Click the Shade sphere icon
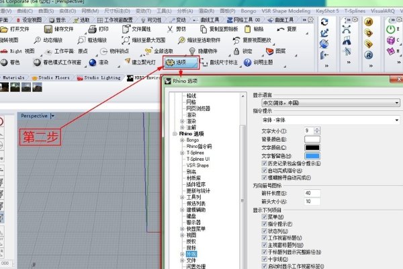The width and height of the screenshot is (403, 269). [x=4, y=63]
